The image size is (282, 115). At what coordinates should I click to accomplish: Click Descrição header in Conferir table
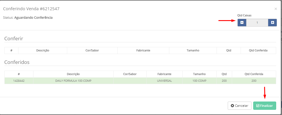(43, 50)
